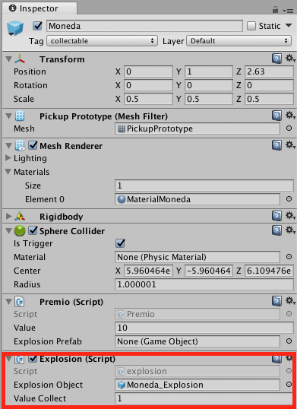Viewport: 297px width, 409px height.
Task: Open the Layer dropdown showing Default
Action: click(239, 41)
